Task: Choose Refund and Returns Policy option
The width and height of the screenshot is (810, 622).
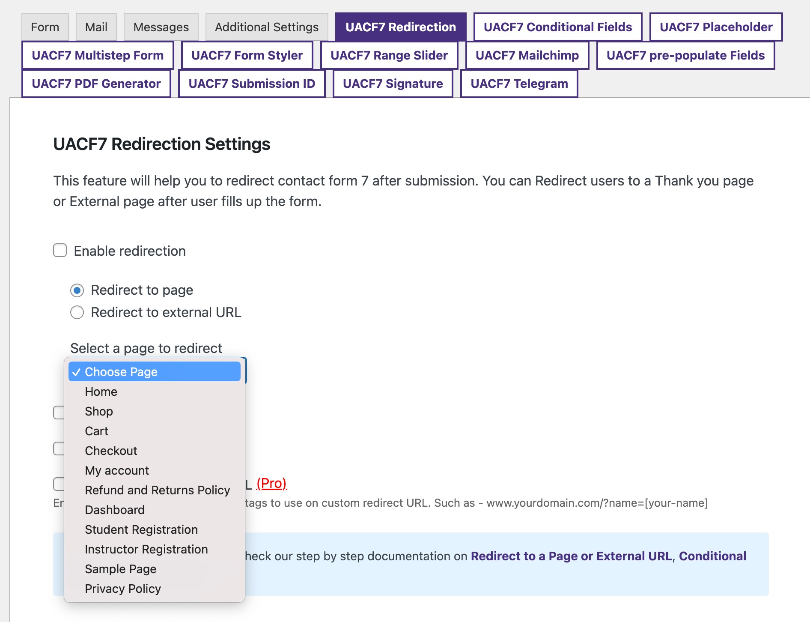Action: click(155, 490)
